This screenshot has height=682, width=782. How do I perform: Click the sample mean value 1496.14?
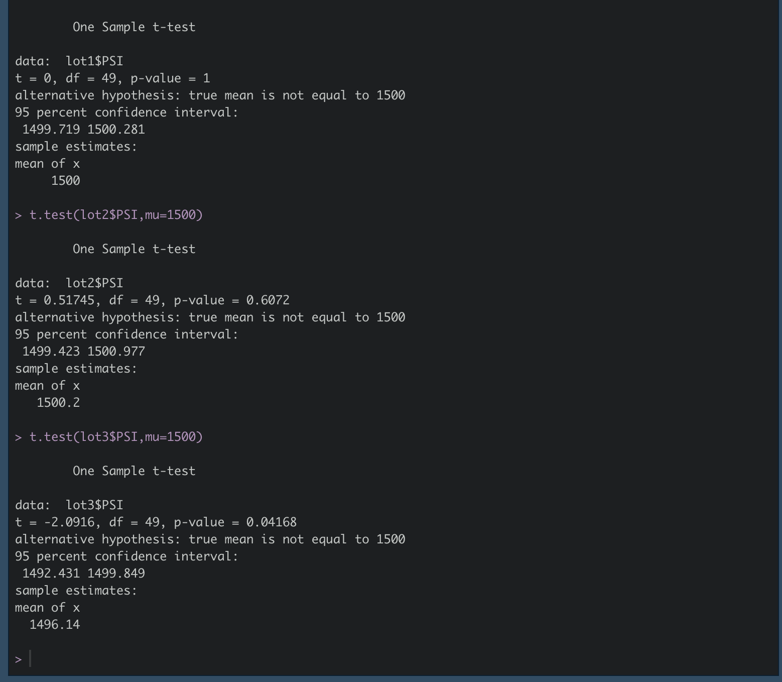point(55,625)
